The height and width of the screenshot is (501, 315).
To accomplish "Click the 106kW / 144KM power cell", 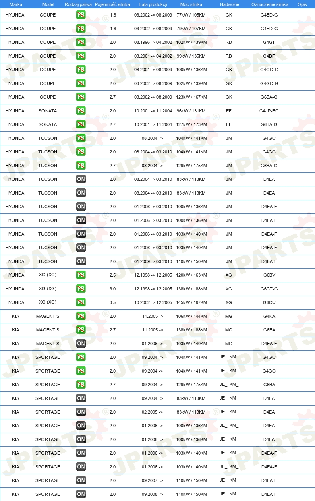I will [x=192, y=316].
